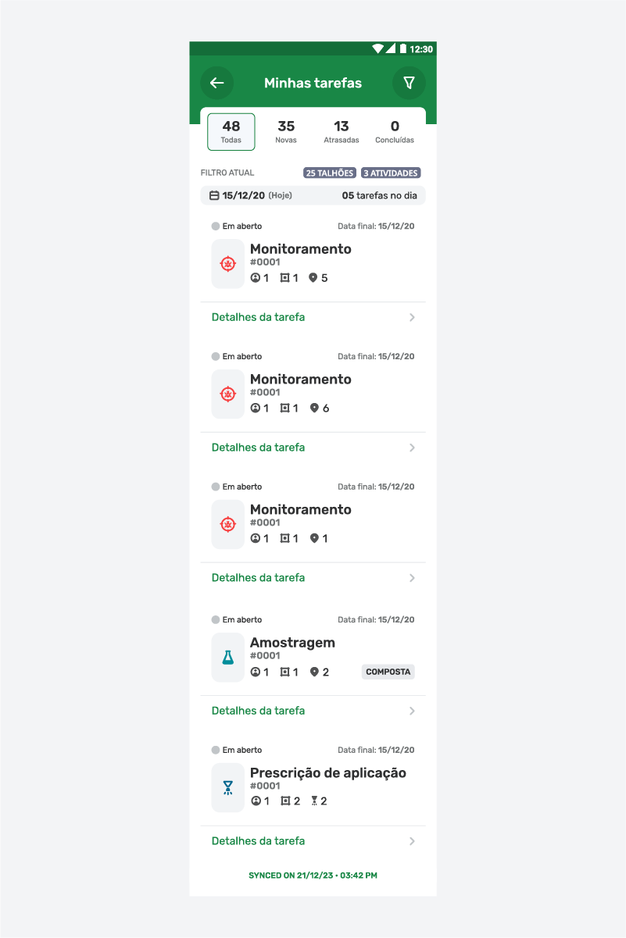This screenshot has height=938, width=626.
Task: Tap the 3 ATIVIDADES filter chip
Action: [x=391, y=173]
